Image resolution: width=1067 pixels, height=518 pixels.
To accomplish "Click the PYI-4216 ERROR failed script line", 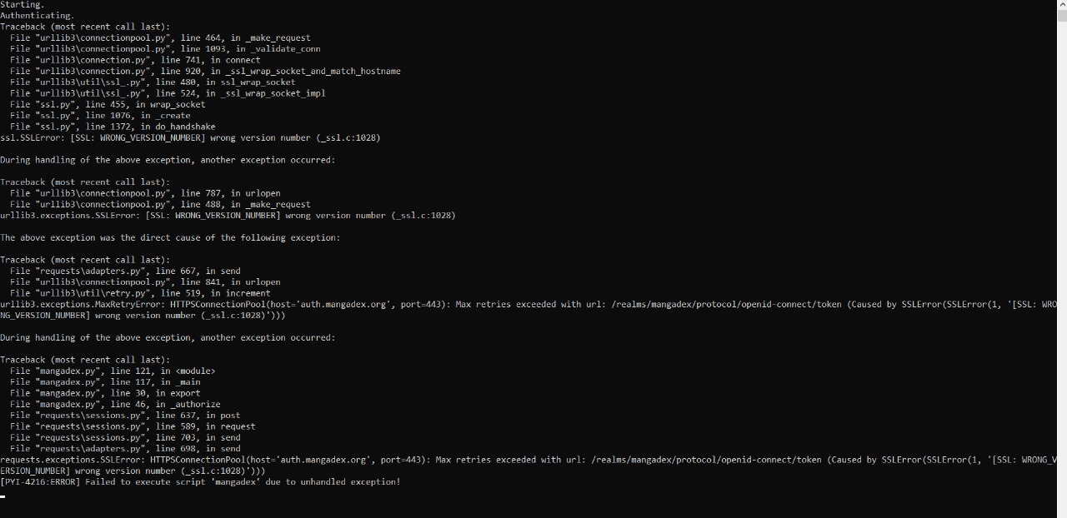I will (200, 482).
